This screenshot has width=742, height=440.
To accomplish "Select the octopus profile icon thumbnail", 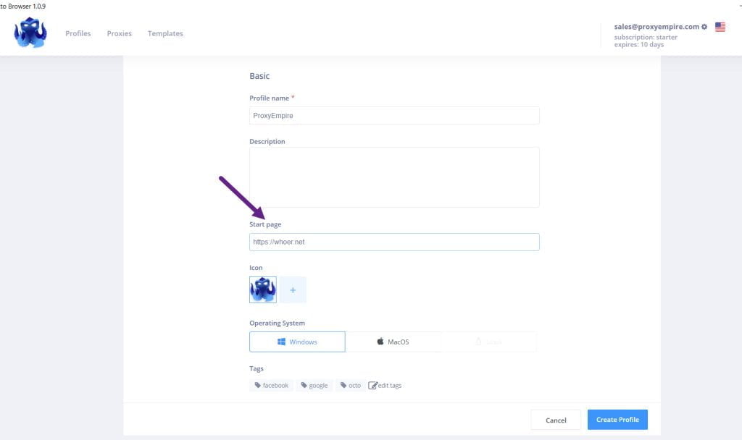I will point(262,289).
